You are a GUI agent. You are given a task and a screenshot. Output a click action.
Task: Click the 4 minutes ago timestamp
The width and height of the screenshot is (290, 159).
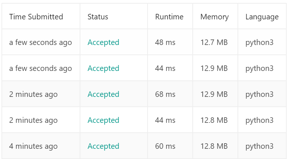coord(33,146)
